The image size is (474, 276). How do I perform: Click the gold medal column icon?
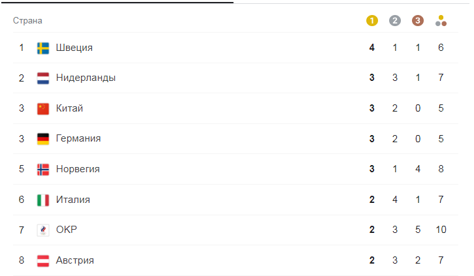pyautogui.click(x=372, y=20)
